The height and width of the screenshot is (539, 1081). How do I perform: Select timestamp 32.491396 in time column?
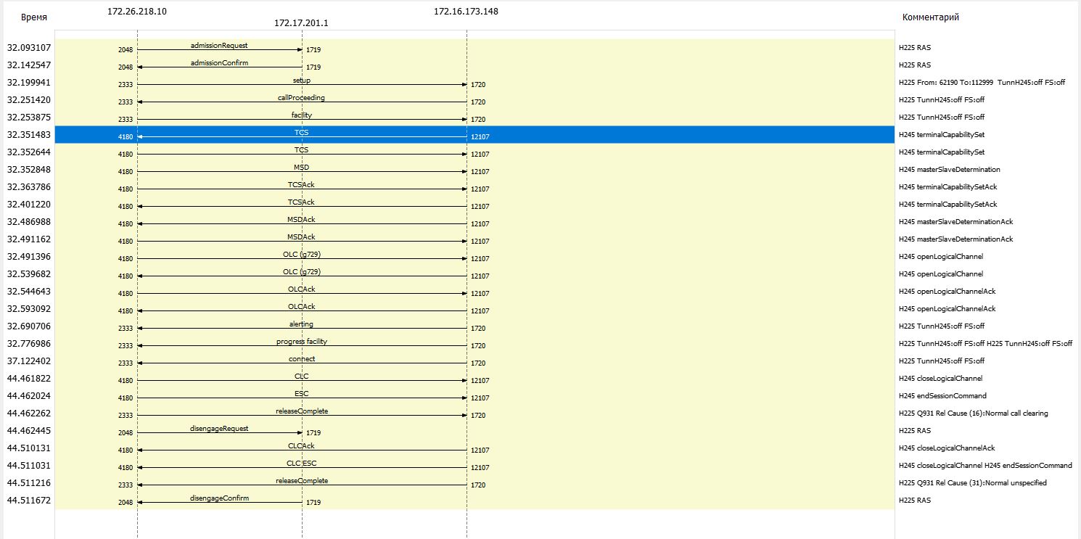29,257
